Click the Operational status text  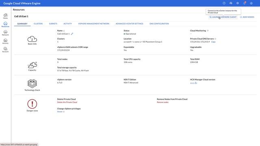tap(131, 34)
